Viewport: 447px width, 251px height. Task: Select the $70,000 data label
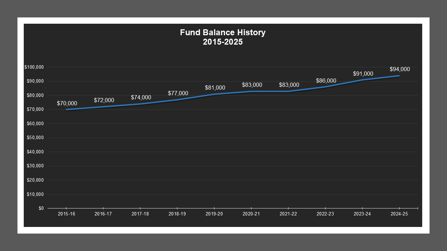coord(67,103)
